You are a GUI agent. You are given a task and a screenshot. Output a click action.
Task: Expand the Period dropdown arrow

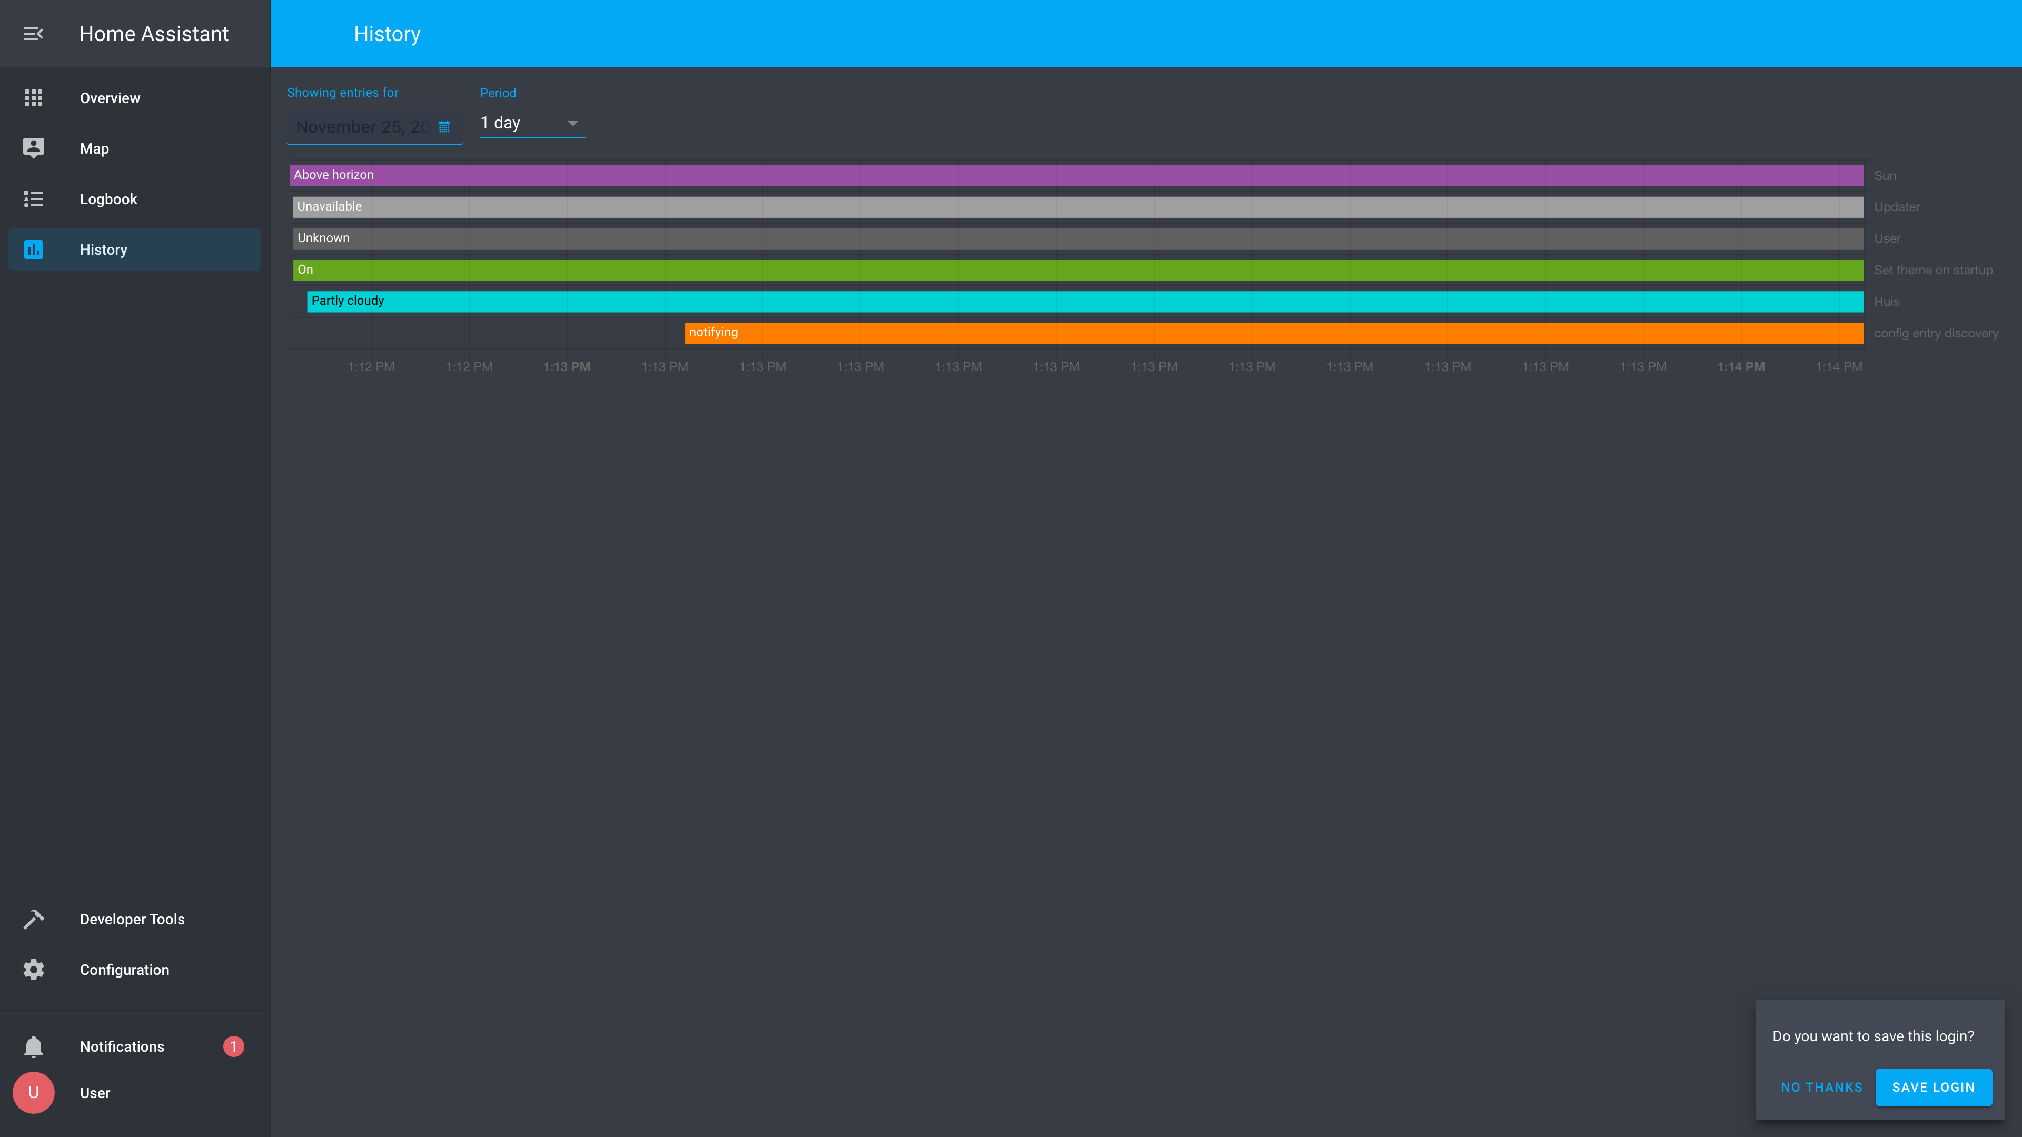coord(572,123)
